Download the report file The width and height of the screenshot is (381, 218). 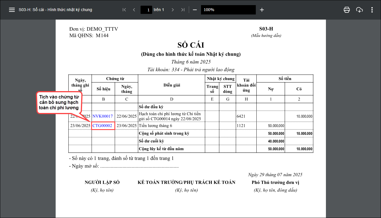[x=359, y=10]
